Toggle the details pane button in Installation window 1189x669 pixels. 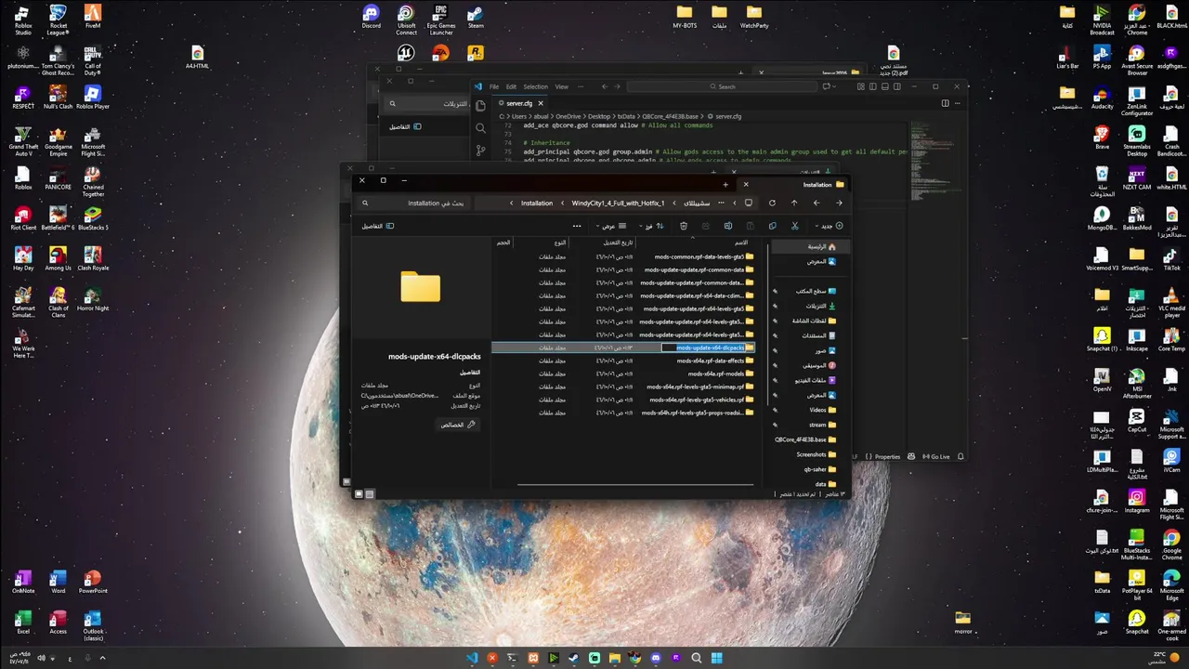tap(378, 226)
